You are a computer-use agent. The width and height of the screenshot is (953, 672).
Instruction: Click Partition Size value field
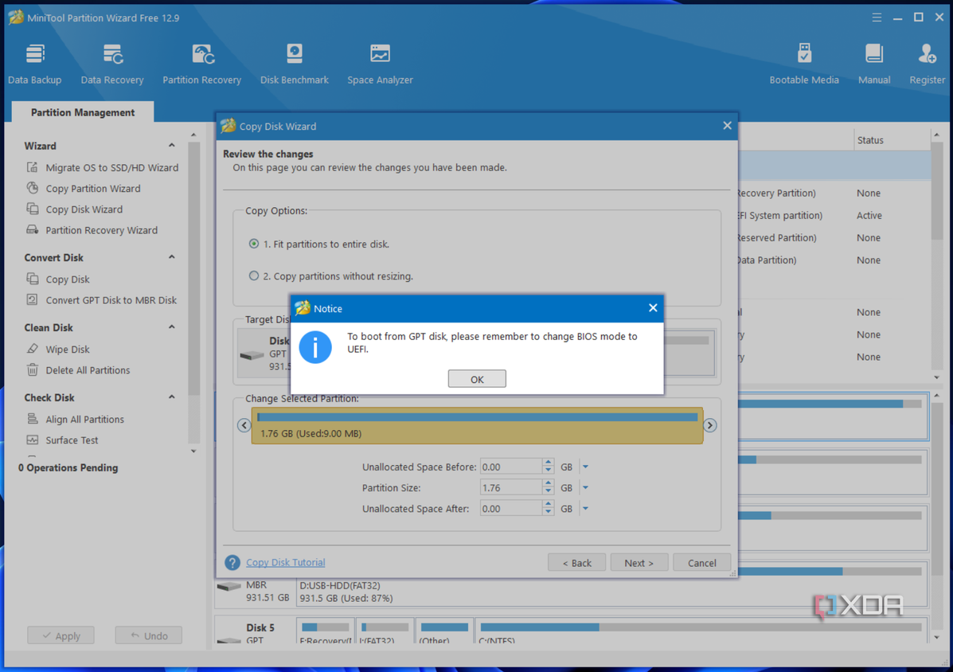point(511,487)
